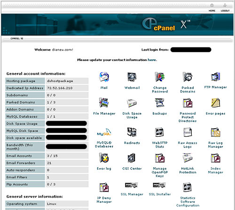The height and width of the screenshot is (210, 235).
Task: Open the FTP Manager icon
Action: (215, 77)
